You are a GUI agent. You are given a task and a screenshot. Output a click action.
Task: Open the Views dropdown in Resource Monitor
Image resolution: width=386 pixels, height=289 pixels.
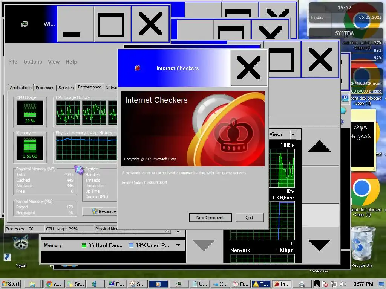293,134
